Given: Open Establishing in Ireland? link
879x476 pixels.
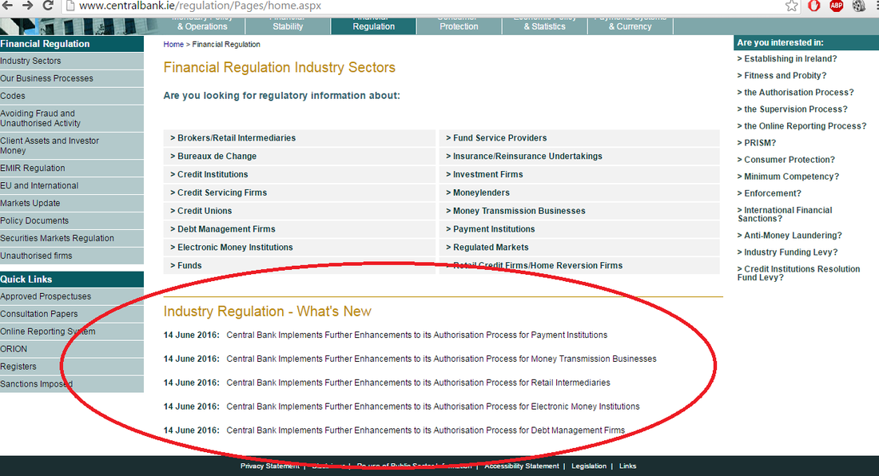Looking at the screenshot, I should pyautogui.click(x=787, y=59).
